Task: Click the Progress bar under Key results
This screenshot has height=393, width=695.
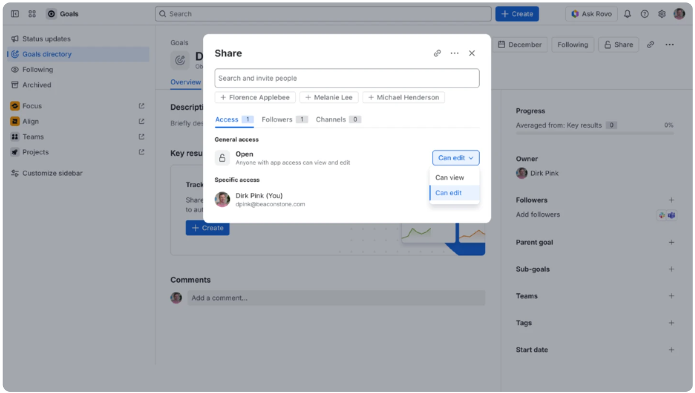Action: tap(594, 133)
